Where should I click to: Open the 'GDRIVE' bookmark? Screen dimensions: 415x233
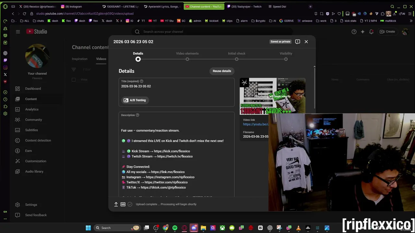286,21
